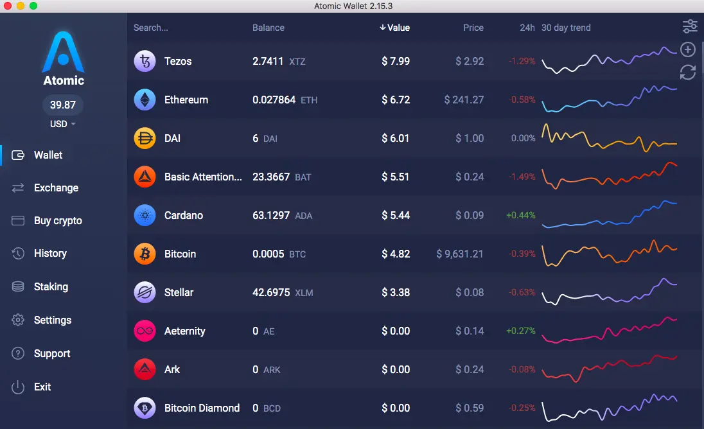Click the History clock icon
Image resolution: width=704 pixels, height=429 pixels.
pyautogui.click(x=18, y=254)
